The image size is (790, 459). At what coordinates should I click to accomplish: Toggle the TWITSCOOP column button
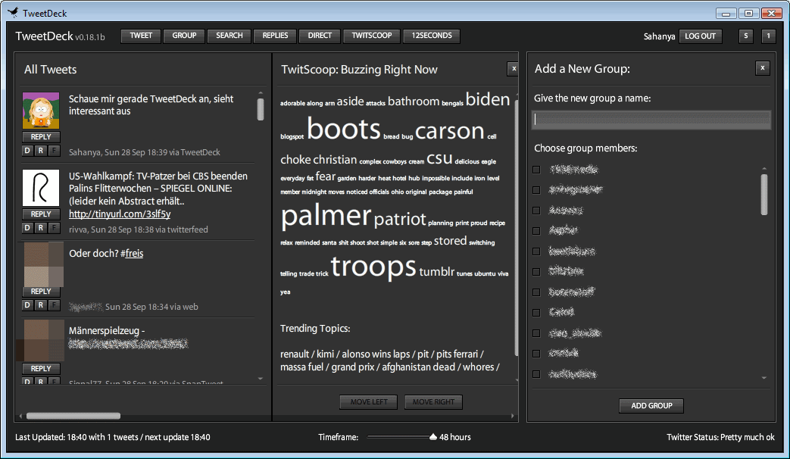pyautogui.click(x=372, y=36)
